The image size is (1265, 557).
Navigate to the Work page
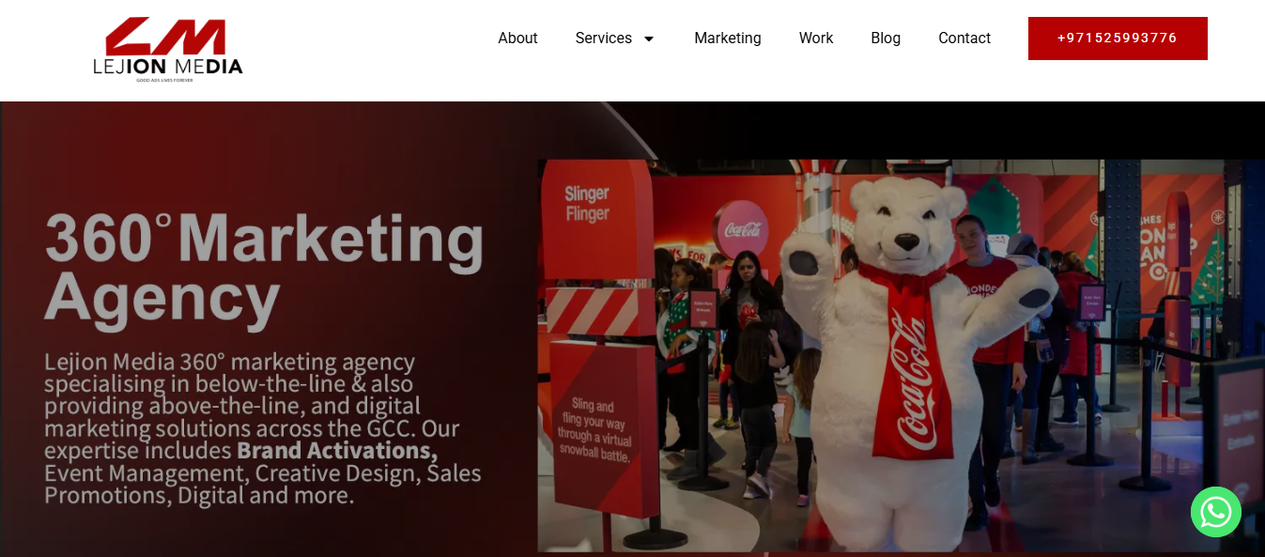click(816, 39)
